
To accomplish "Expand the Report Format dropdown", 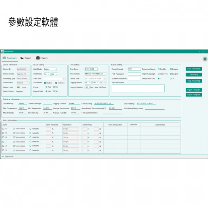I will tap(134, 69).
